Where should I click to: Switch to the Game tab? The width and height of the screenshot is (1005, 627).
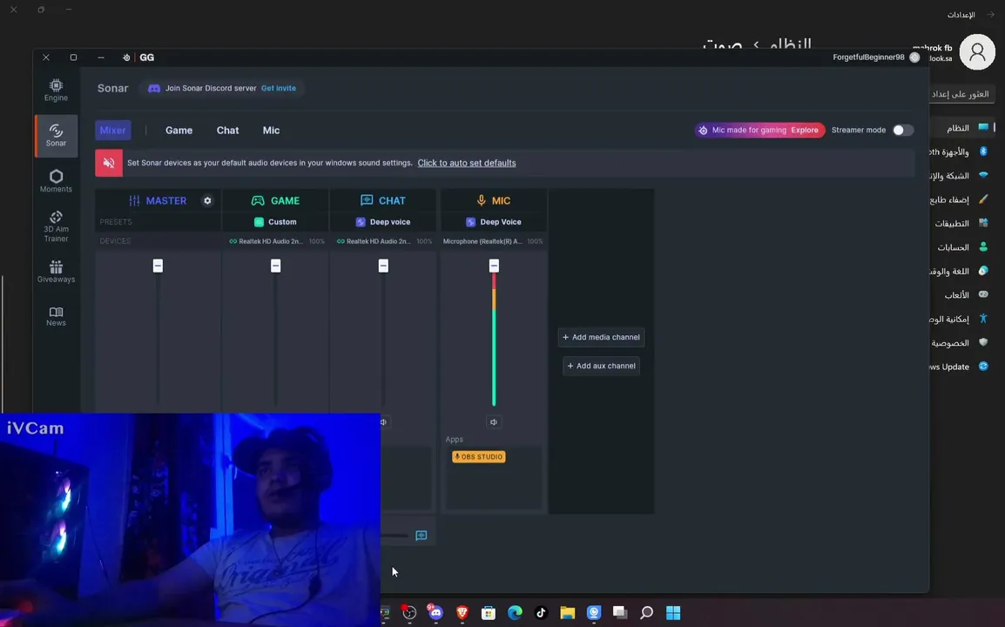click(179, 130)
